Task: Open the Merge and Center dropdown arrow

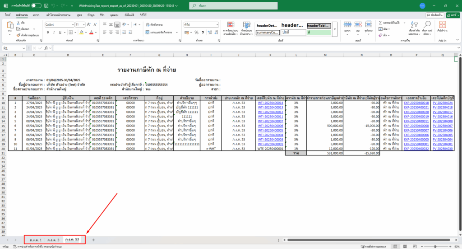Action: [177, 33]
